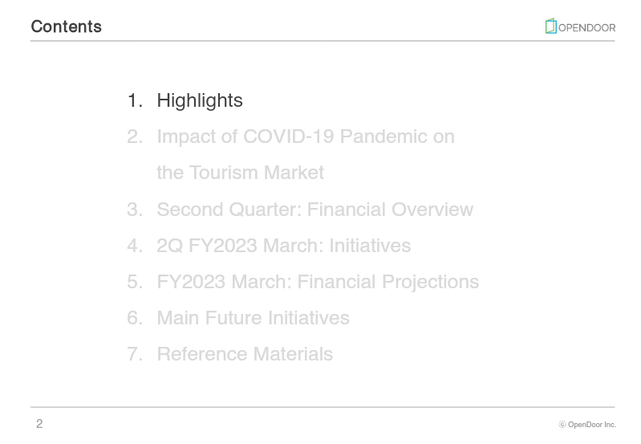Jump to FY2023 March: Financial Projections
This screenshot has height=444, width=641.
318,282
